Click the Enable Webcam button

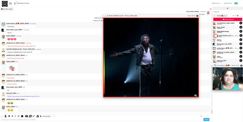228,19
